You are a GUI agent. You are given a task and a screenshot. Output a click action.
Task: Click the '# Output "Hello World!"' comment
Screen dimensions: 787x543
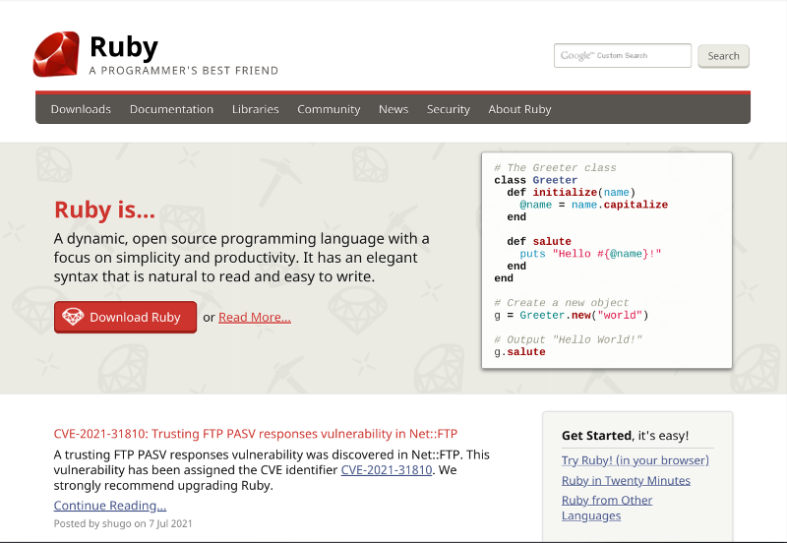[568, 339]
